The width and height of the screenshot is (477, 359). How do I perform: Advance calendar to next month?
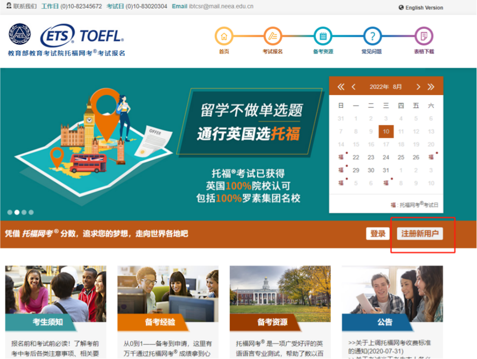[418, 87]
